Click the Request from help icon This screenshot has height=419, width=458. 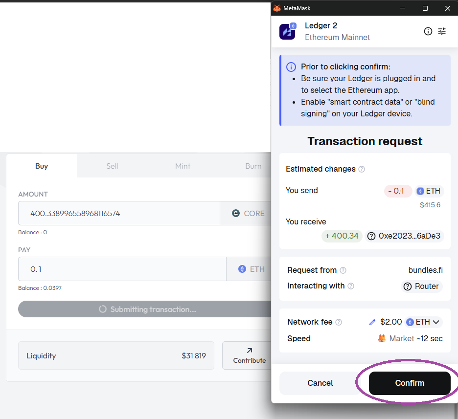tap(343, 270)
